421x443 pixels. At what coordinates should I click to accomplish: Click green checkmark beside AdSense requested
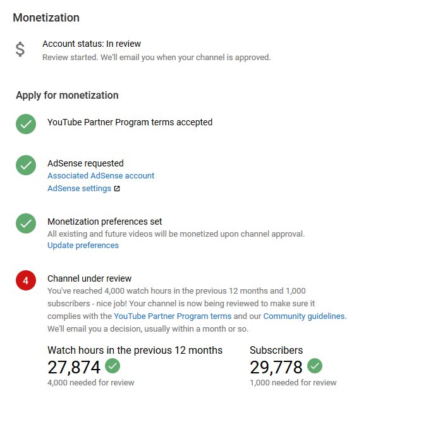pyautogui.click(x=26, y=165)
